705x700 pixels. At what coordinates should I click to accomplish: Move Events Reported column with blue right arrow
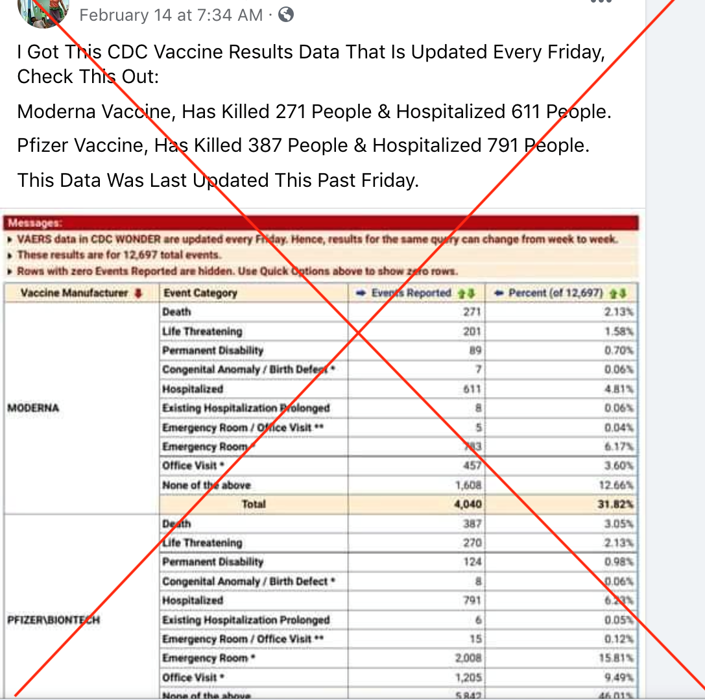click(361, 293)
